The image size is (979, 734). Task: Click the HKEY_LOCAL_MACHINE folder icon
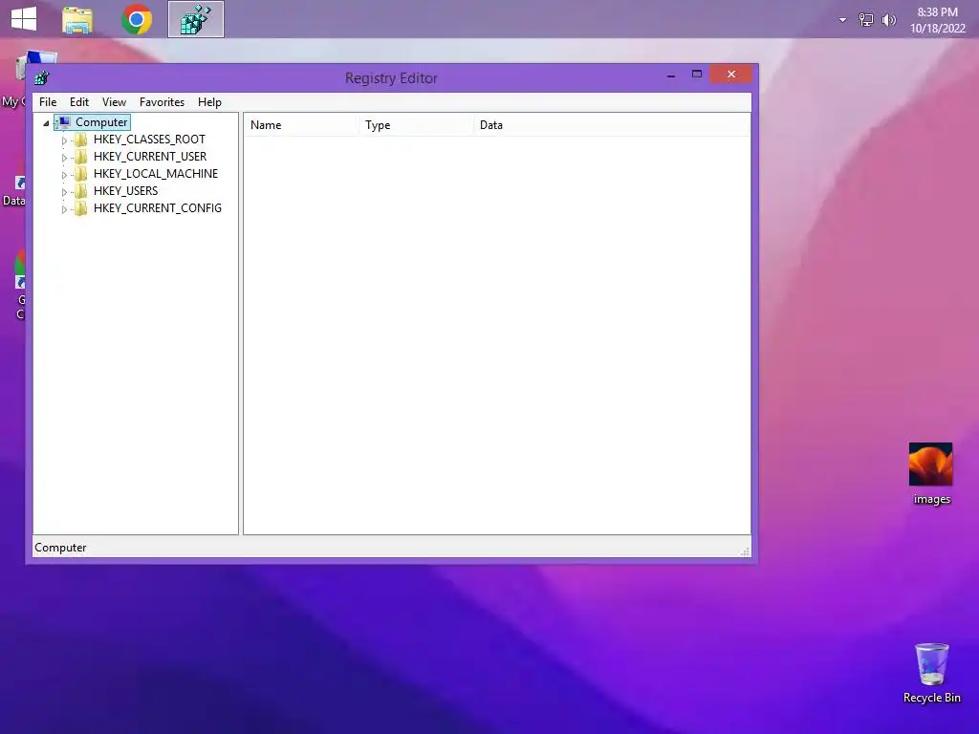click(81, 174)
